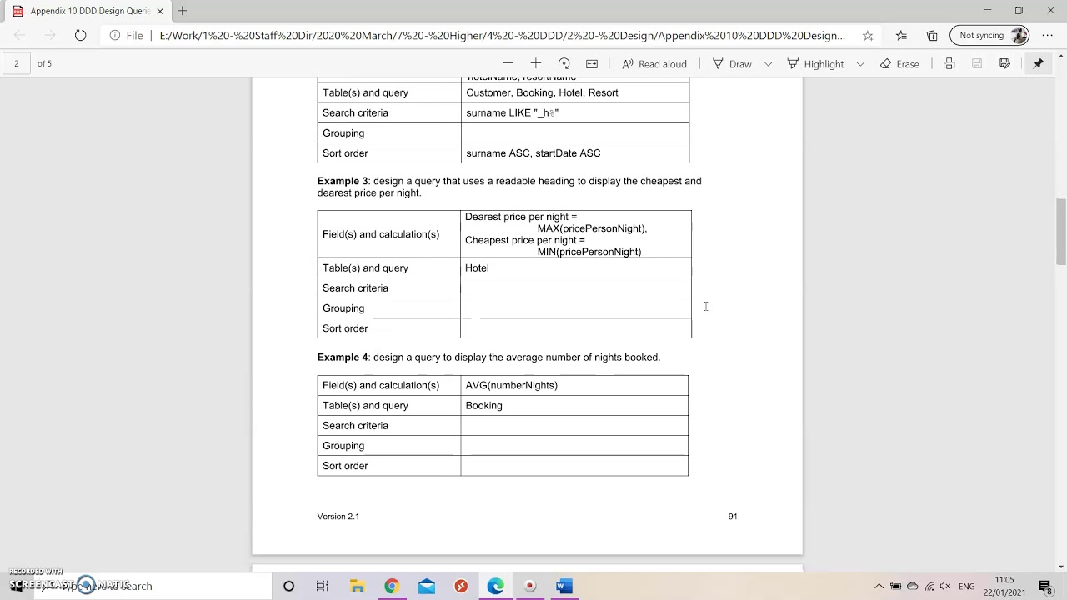
Task: Open Mail app from taskbar
Action: pyautogui.click(x=426, y=587)
